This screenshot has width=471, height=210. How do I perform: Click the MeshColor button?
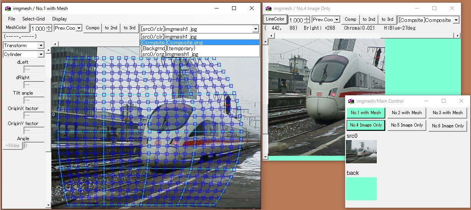(x=16, y=28)
